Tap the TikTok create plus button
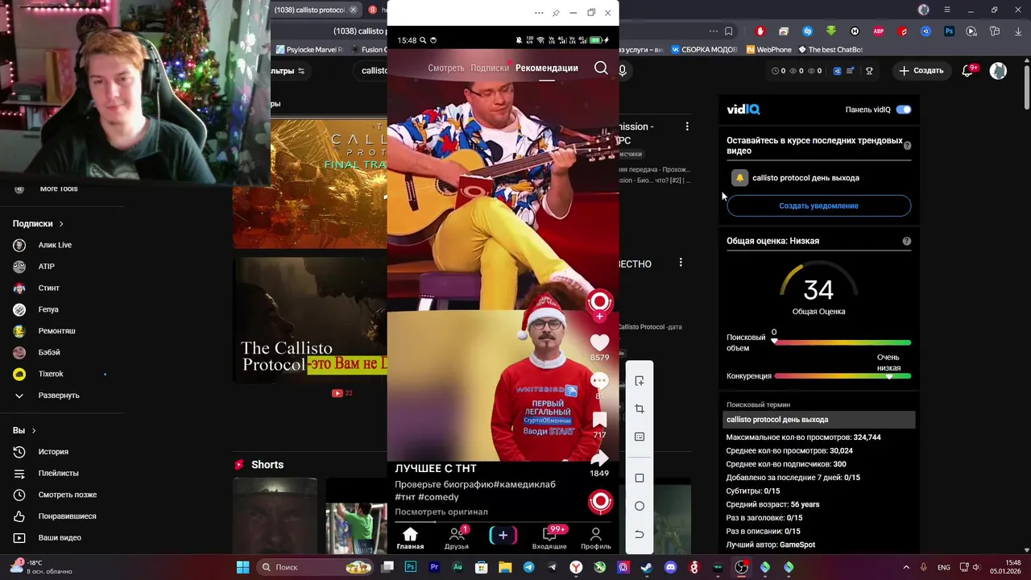Viewport: 1031px width, 580px height. [x=503, y=535]
